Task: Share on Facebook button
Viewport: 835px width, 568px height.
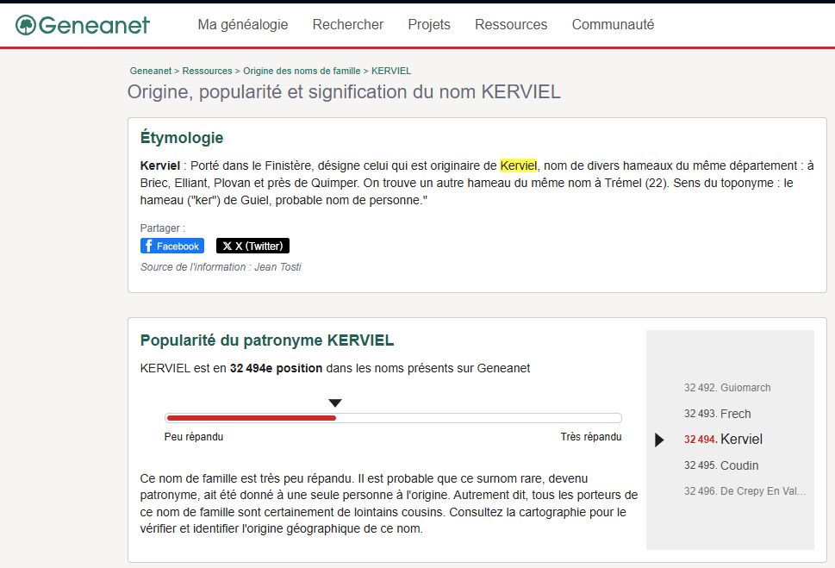Action: [172, 246]
